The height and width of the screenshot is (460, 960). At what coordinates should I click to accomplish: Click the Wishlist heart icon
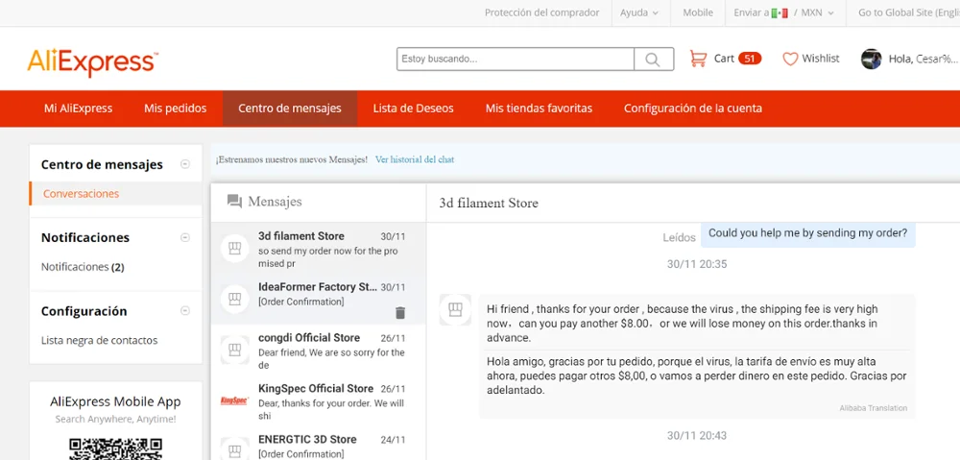pos(790,59)
